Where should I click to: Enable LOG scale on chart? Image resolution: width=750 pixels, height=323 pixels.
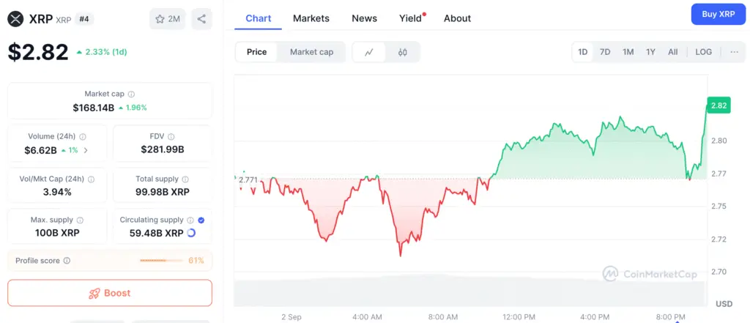[703, 52]
